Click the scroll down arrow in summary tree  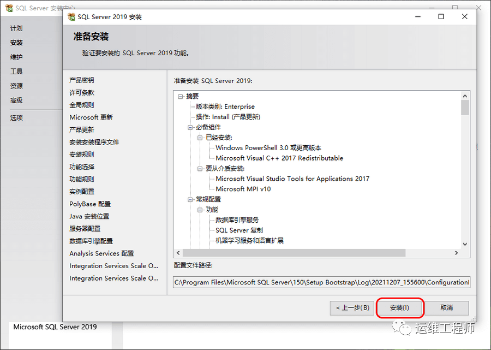(x=465, y=245)
